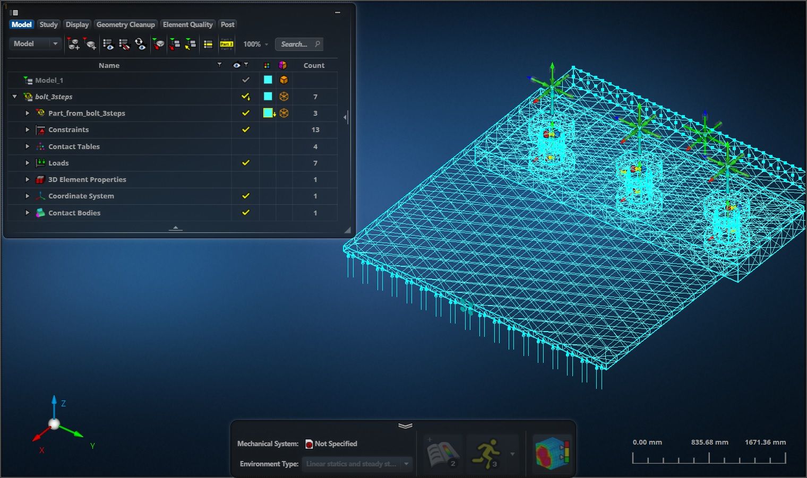Click the tree red arrow selection icon
807x478 pixels.
(x=174, y=44)
